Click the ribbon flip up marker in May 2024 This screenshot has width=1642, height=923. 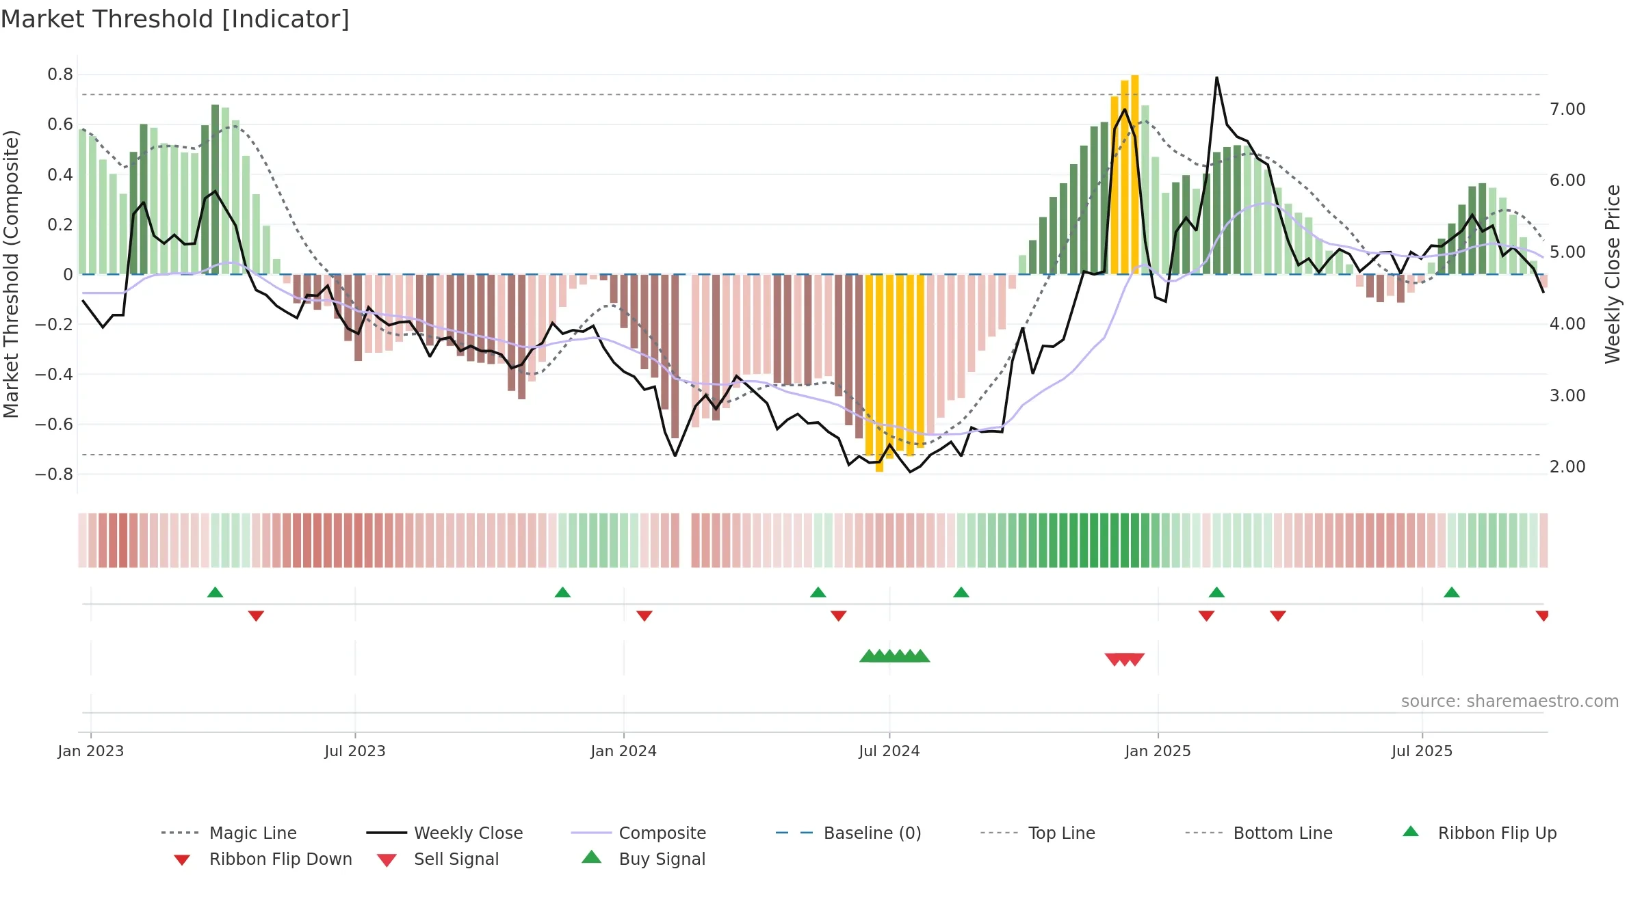818,592
